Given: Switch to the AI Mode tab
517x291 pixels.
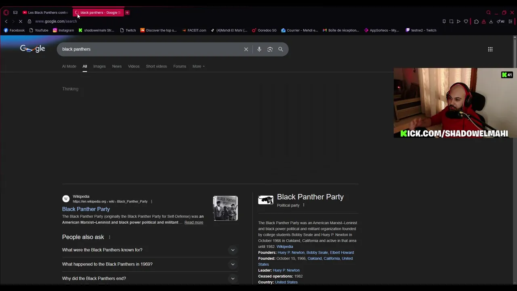Looking at the screenshot, I should point(69,66).
